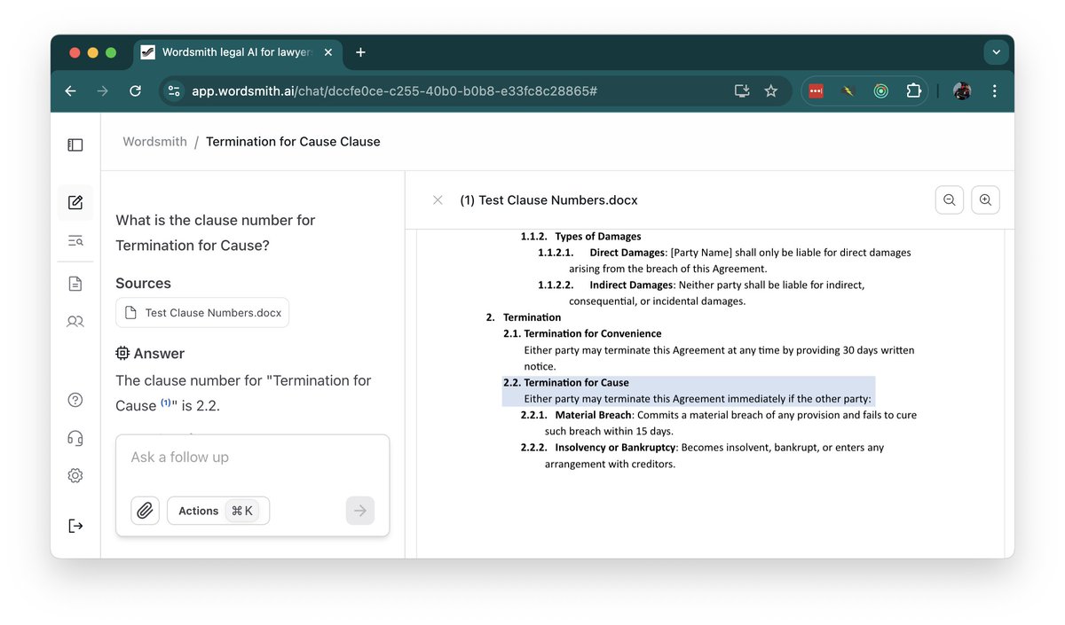1065x625 pixels.
Task: Click the red extension icon in the toolbar
Action: point(816,90)
